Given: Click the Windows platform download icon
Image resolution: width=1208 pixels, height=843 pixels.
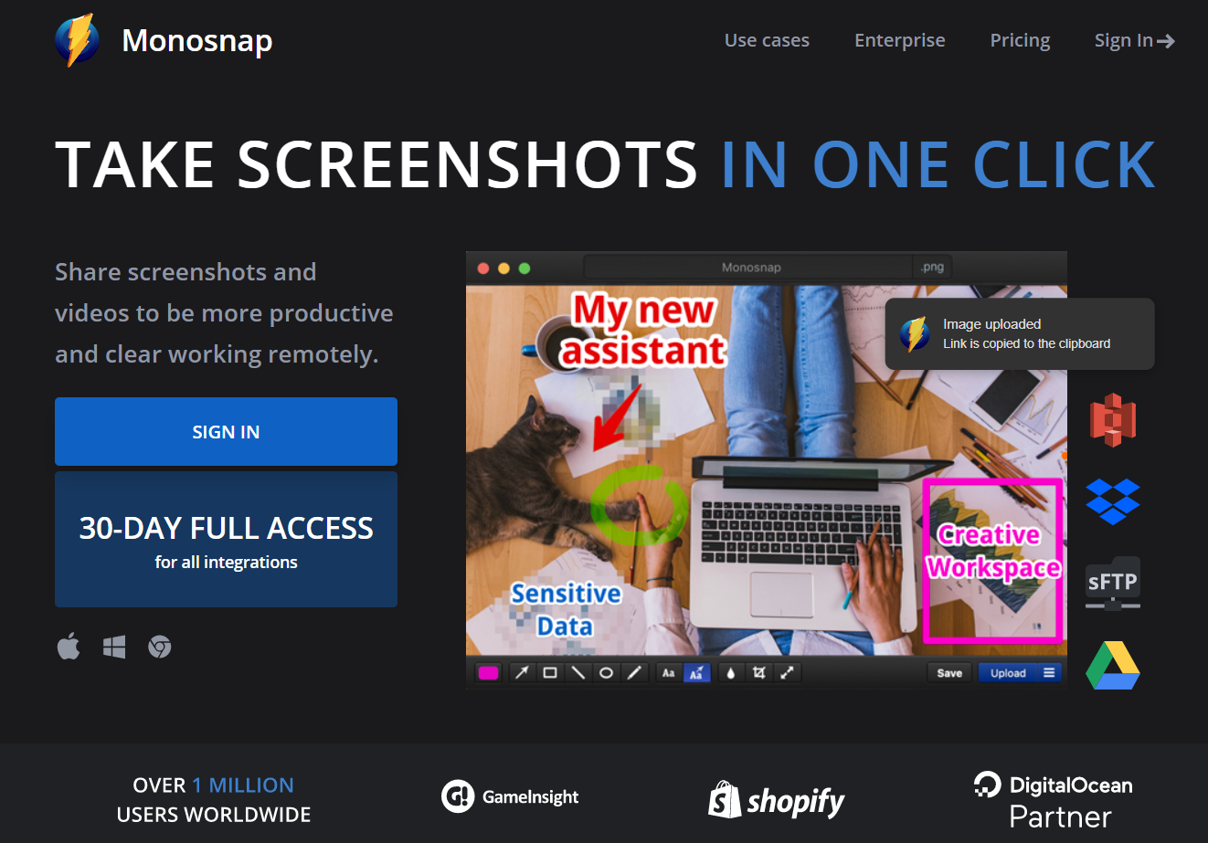Looking at the screenshot, I should click(114, 648).
